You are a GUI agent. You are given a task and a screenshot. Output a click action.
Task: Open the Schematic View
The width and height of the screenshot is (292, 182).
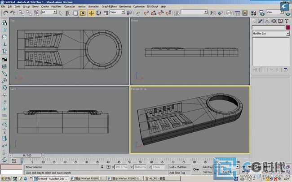[245, 13]
